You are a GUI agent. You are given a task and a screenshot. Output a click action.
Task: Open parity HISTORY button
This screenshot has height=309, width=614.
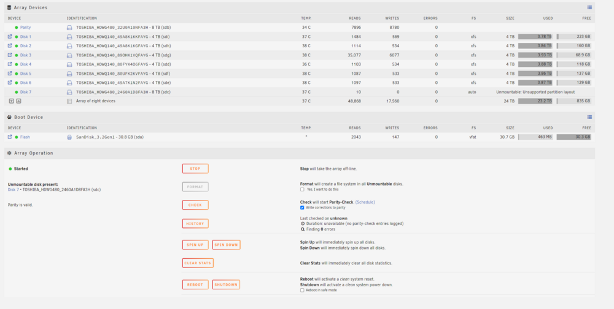195,224
